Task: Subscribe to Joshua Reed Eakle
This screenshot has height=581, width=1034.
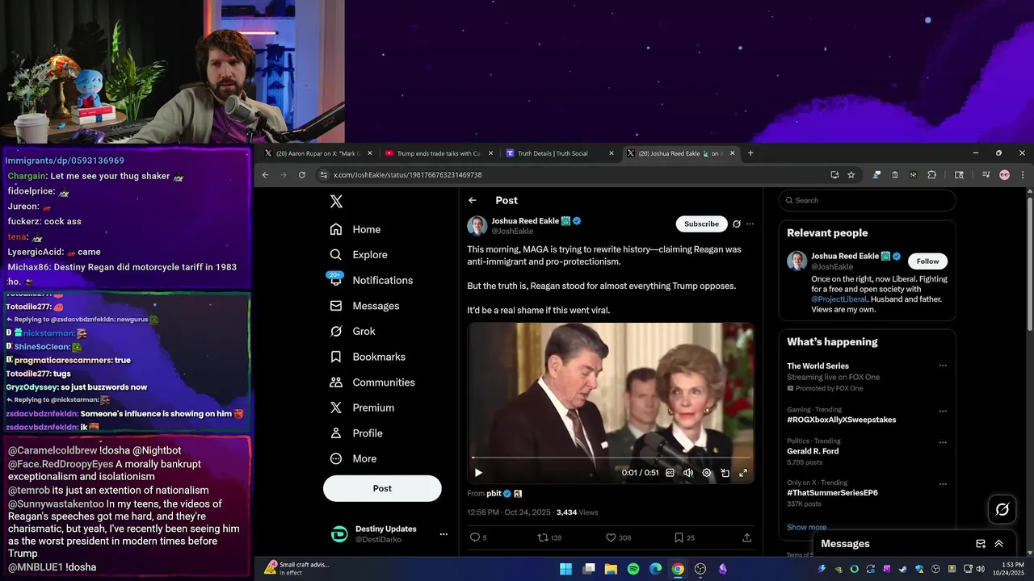Action: point(701,224)
